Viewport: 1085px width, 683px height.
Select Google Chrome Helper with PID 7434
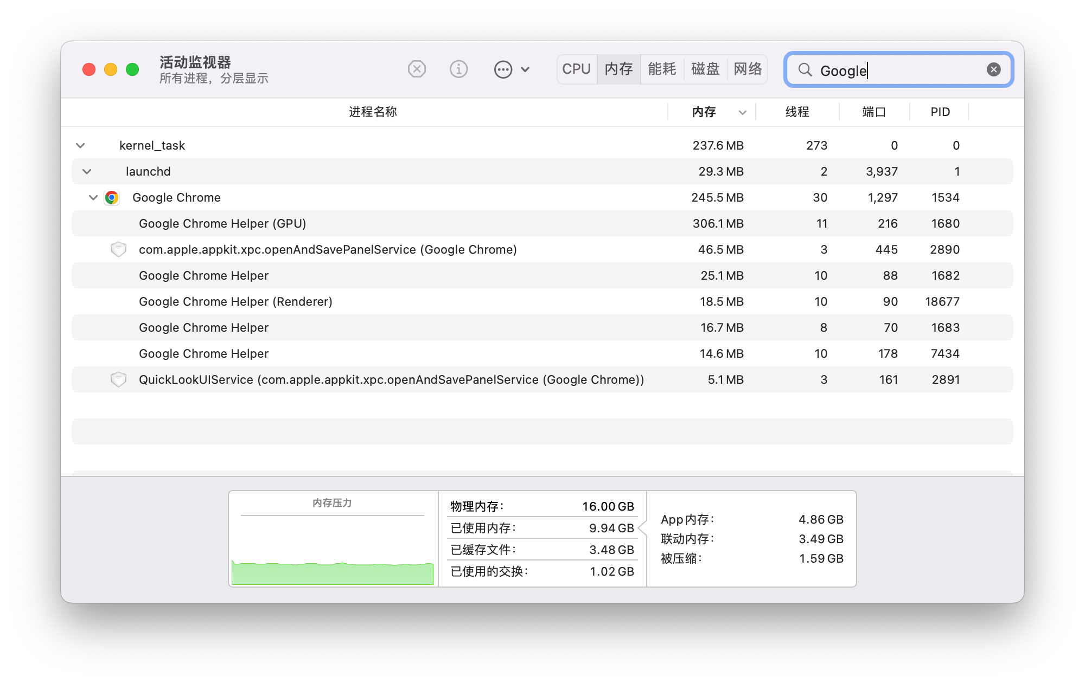542,353
